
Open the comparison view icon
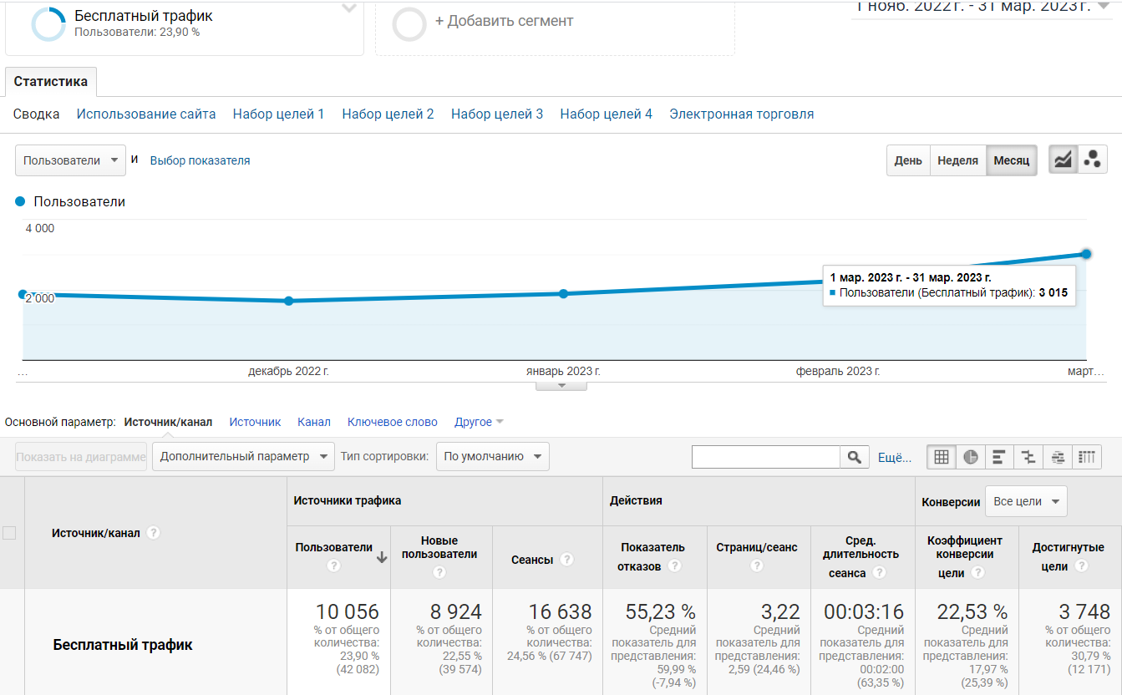[1028, 457]
